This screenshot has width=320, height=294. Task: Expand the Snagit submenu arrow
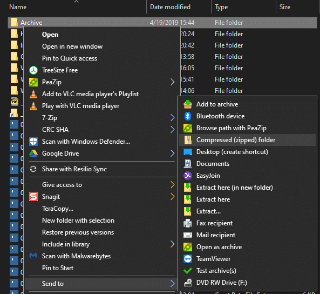coord(173,197)
